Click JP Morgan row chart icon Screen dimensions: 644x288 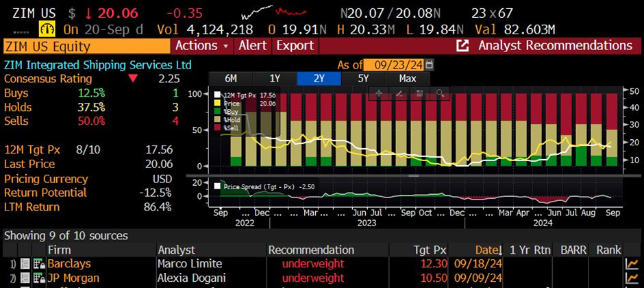631,278
